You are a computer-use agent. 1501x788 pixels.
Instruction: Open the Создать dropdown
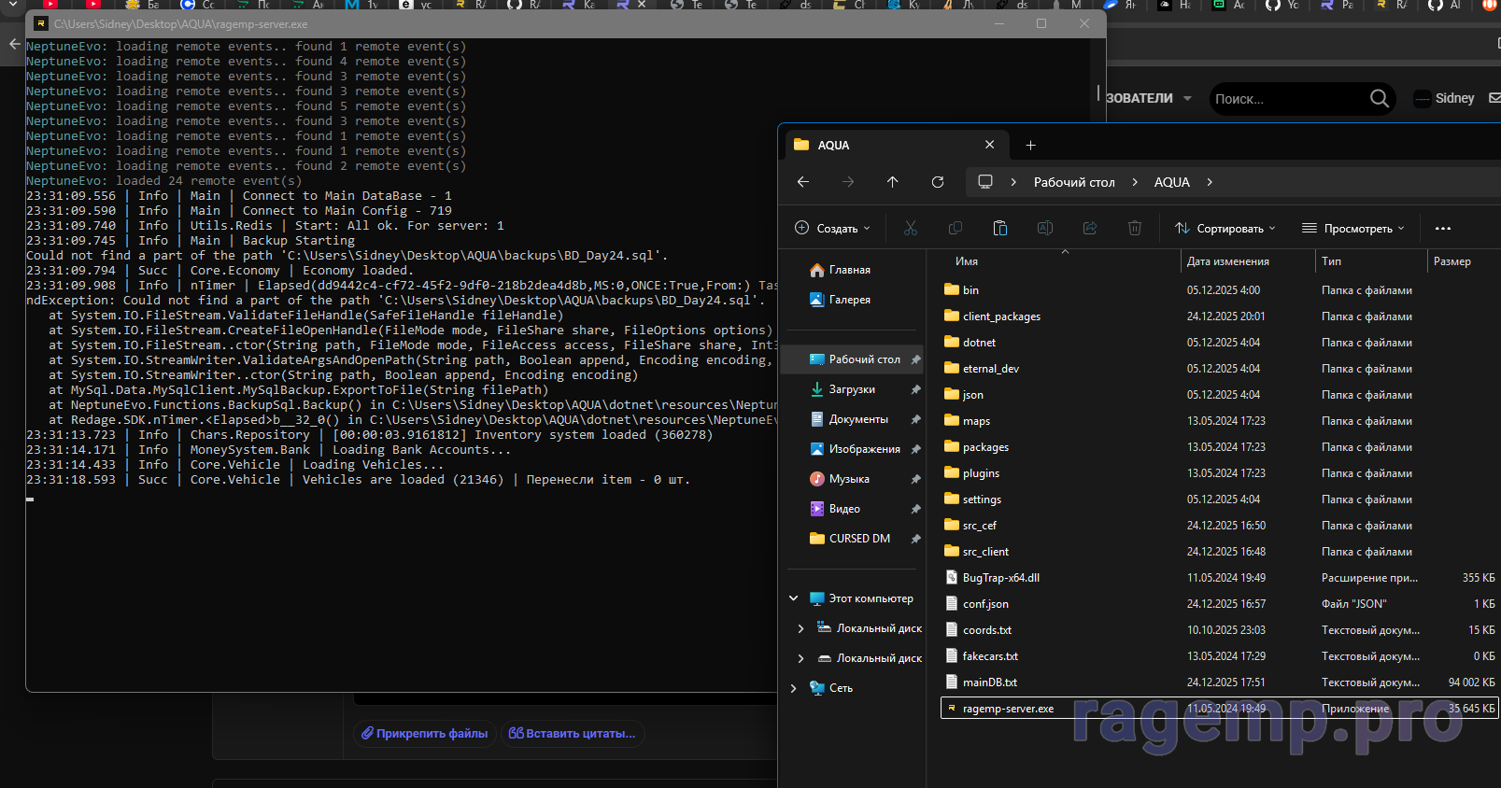coord(832,228)
